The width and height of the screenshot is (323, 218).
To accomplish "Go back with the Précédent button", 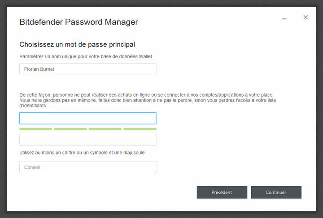I will [222, 192].
